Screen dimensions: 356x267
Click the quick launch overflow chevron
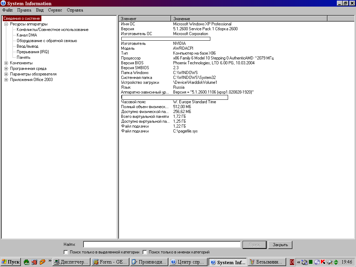50,260
